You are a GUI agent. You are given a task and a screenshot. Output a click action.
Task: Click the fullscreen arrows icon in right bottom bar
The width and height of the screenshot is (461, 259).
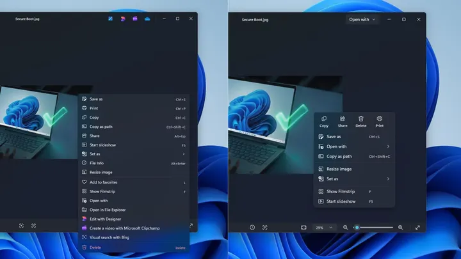click(417, 227)
